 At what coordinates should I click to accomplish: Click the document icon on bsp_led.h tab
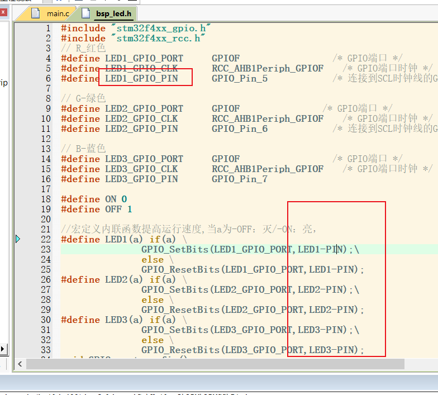click(x=85, y=13)
